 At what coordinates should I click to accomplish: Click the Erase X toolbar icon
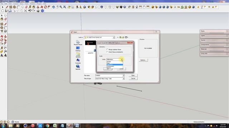(25, 11)
